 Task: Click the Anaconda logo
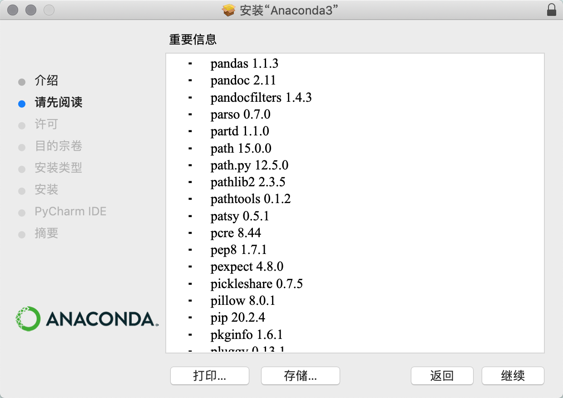[86, 318]
